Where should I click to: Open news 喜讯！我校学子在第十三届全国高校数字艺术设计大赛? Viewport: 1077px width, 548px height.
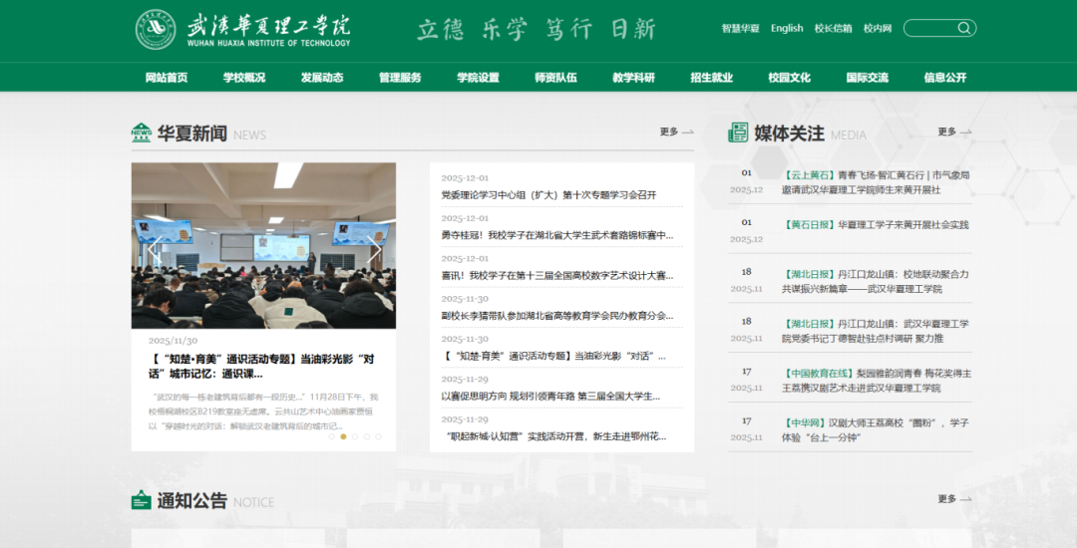(x=557, y=276)
